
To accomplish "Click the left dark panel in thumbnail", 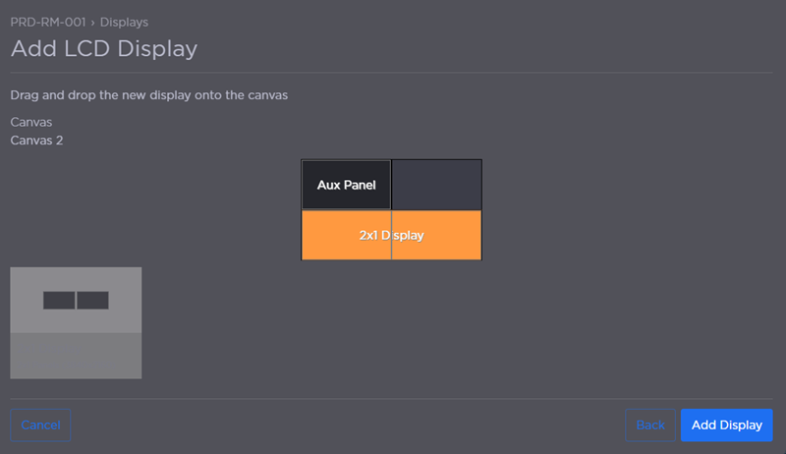I will pyautogui.click(x=59, y=300).
